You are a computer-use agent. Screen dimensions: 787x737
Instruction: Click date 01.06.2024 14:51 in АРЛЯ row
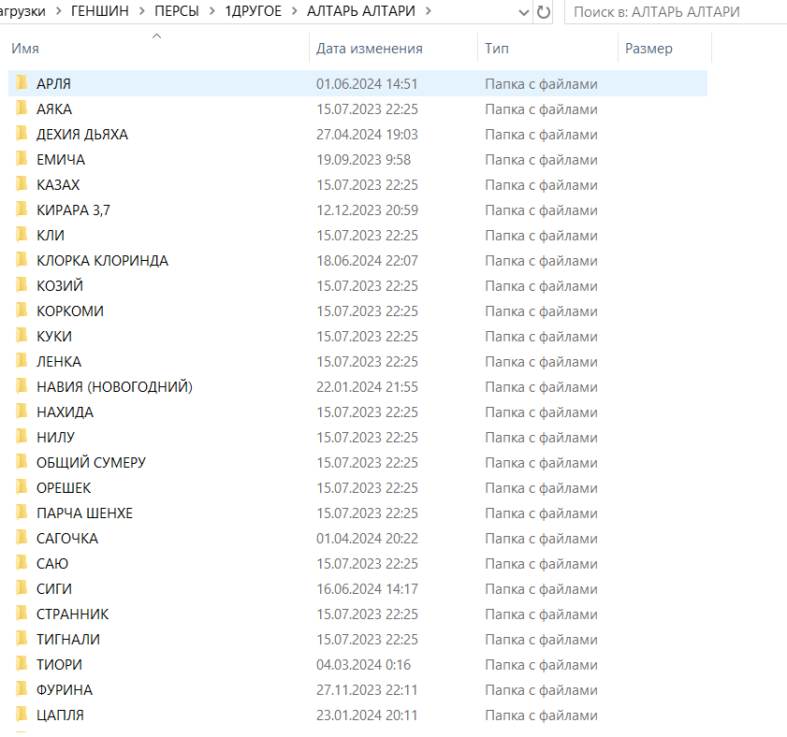[x=367, y=84]
